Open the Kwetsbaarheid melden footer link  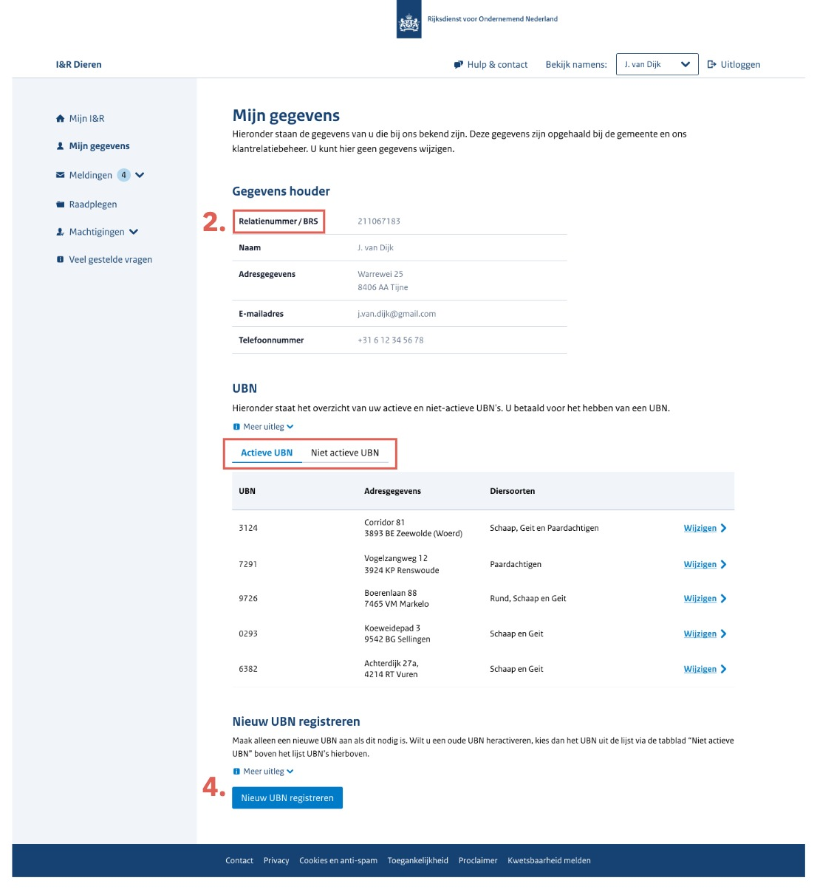tap(549, 861)
